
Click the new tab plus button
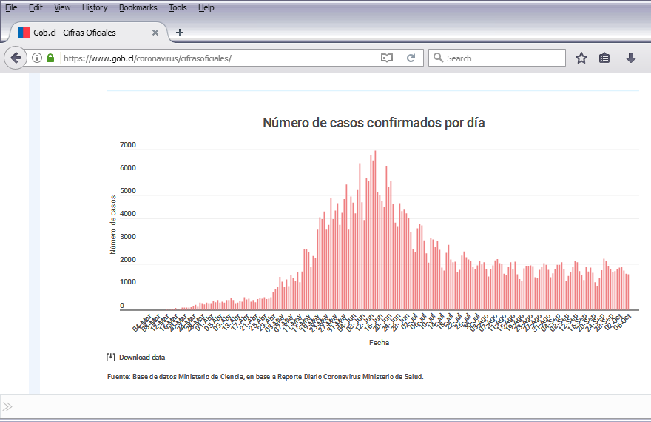pyautogui.click(x=180, y=33)
